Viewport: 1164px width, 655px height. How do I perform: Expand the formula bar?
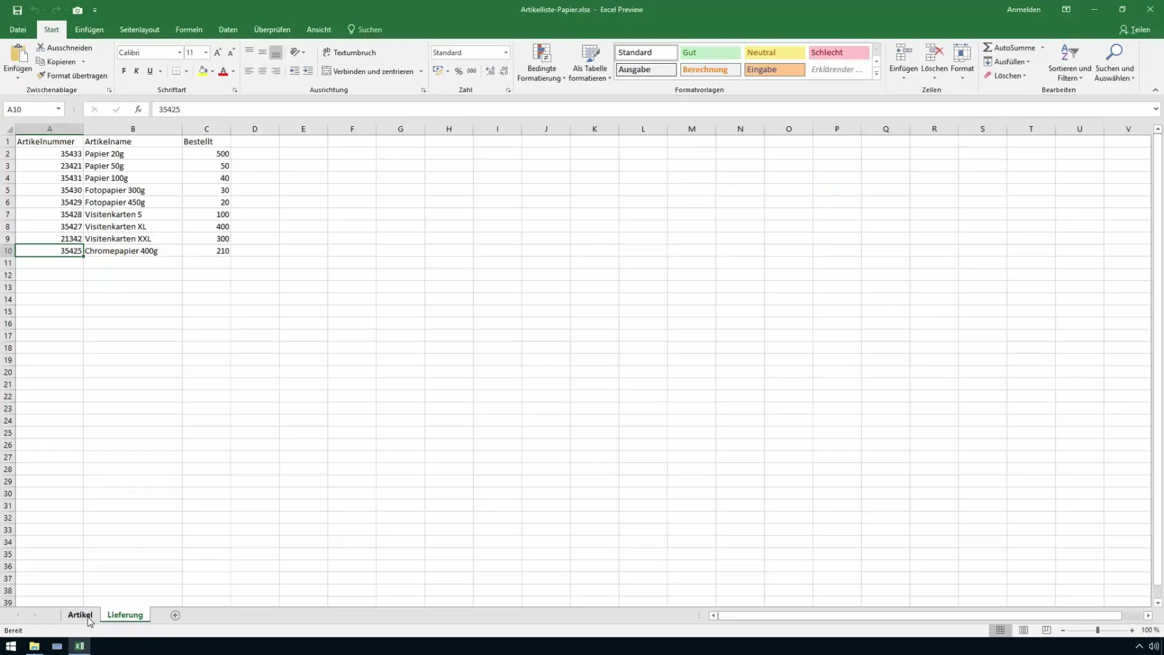click(1156, 109)
